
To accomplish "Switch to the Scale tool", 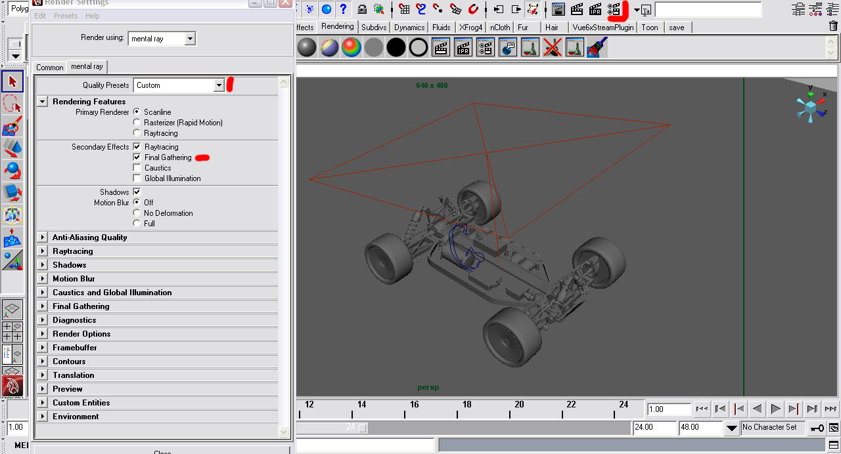I will coord(12,193).
